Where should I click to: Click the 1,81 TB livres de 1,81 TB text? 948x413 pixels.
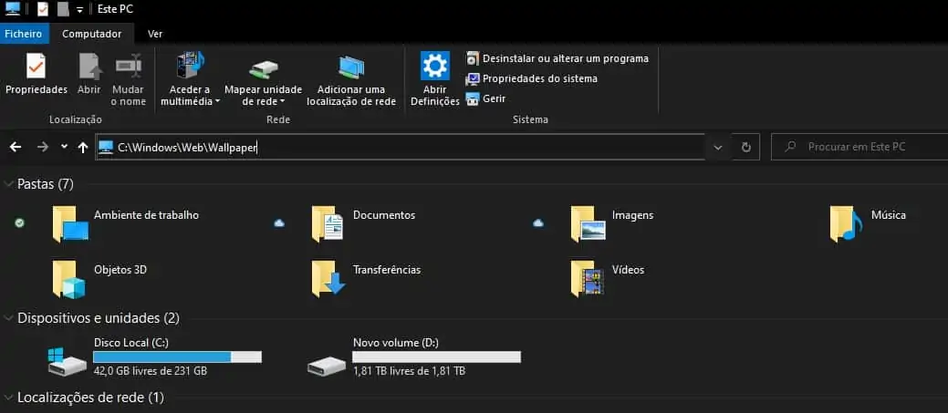coord(410,371)
